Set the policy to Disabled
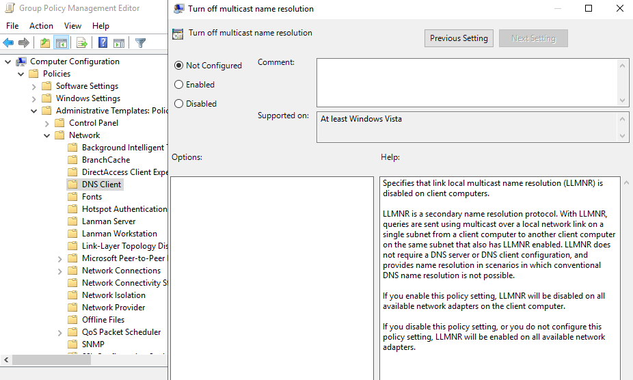This screenshot has width=633, height=380. click(179, 104)
